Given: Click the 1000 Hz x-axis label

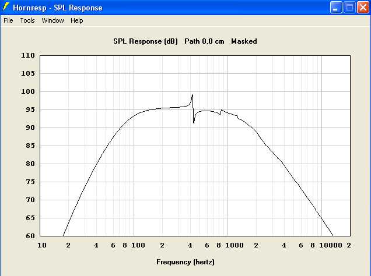Looking at the screenshot, I should click(x=235, y=245).
